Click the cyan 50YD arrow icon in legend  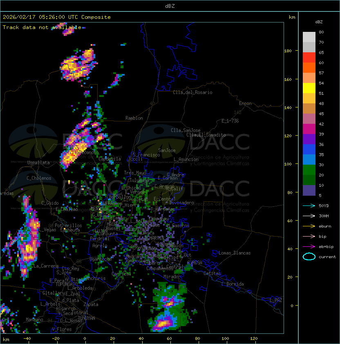click(x=309, y=206)
